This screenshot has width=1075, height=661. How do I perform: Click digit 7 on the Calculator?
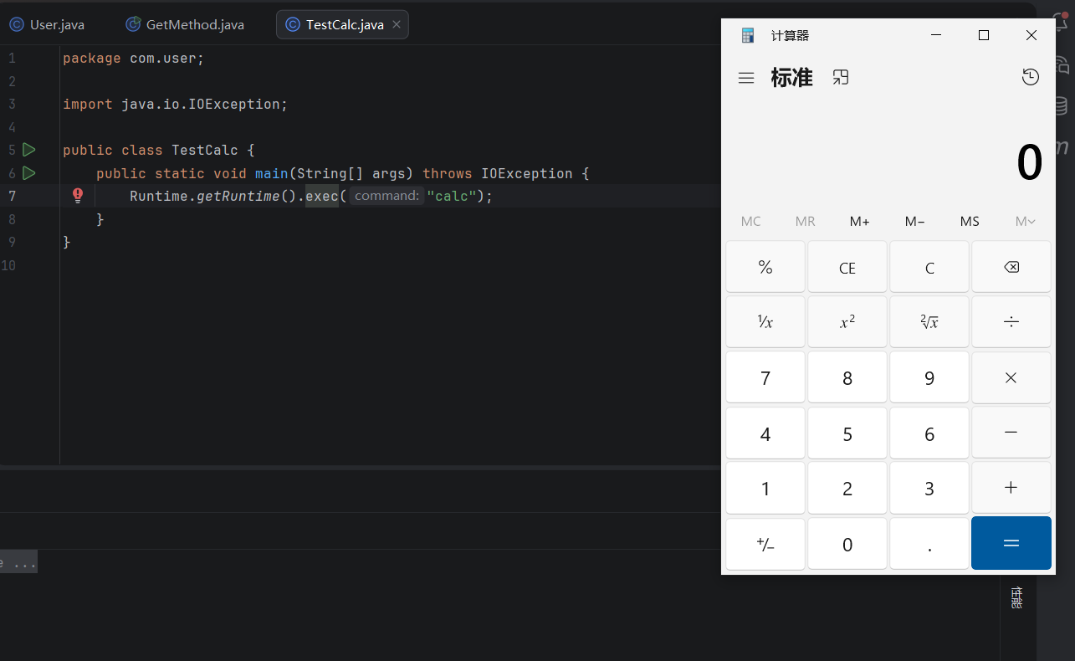765,377
